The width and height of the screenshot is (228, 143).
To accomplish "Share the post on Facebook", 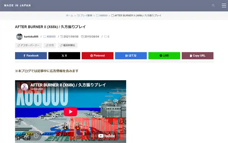I will pos(31,56).
